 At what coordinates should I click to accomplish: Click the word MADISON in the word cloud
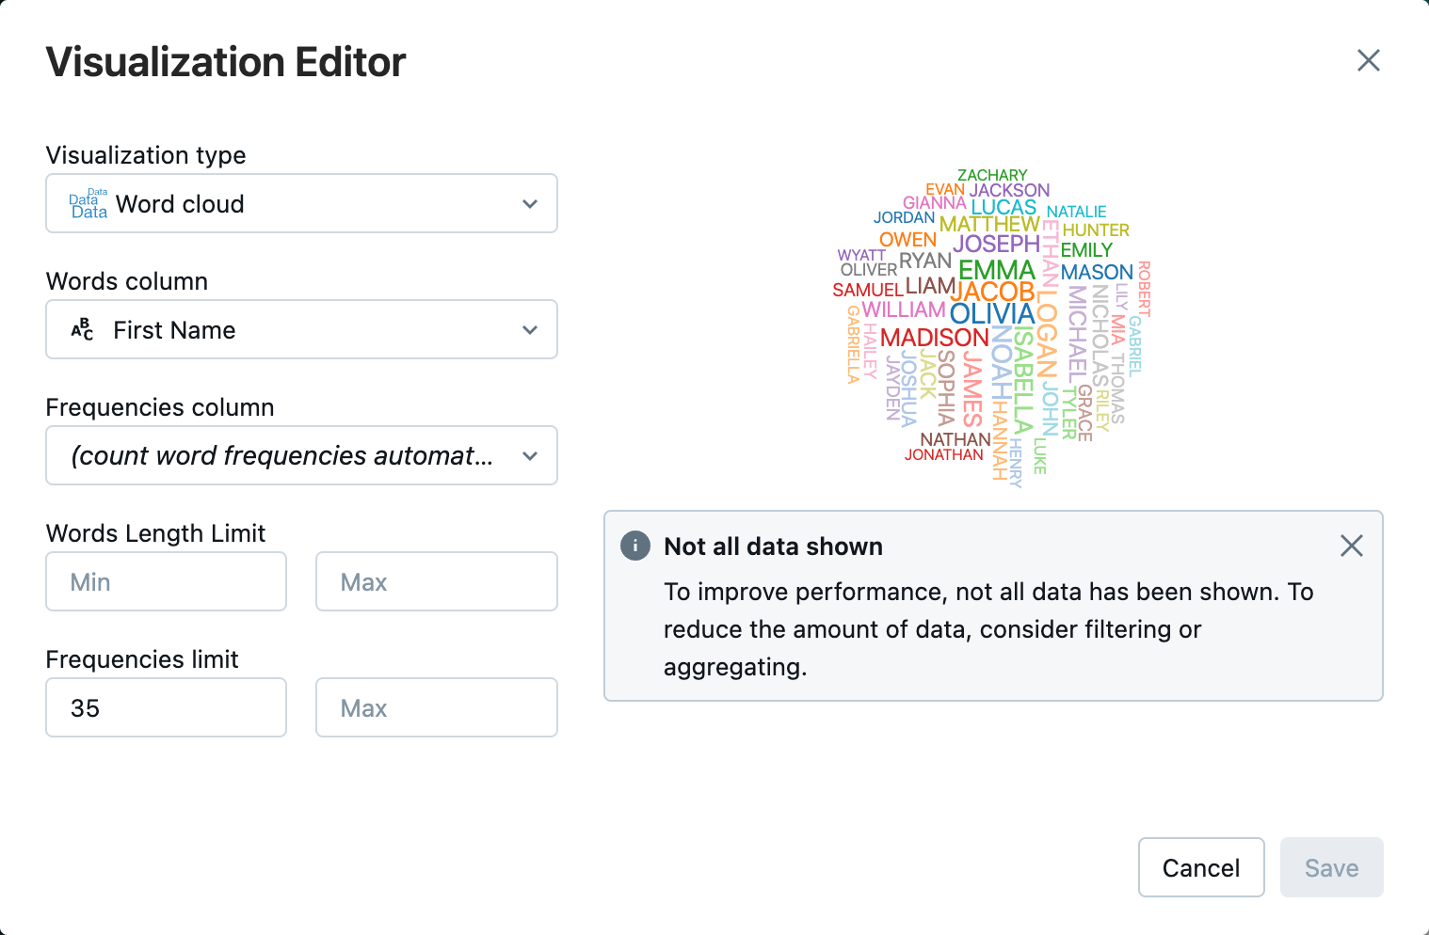click(x=934, y=338)
